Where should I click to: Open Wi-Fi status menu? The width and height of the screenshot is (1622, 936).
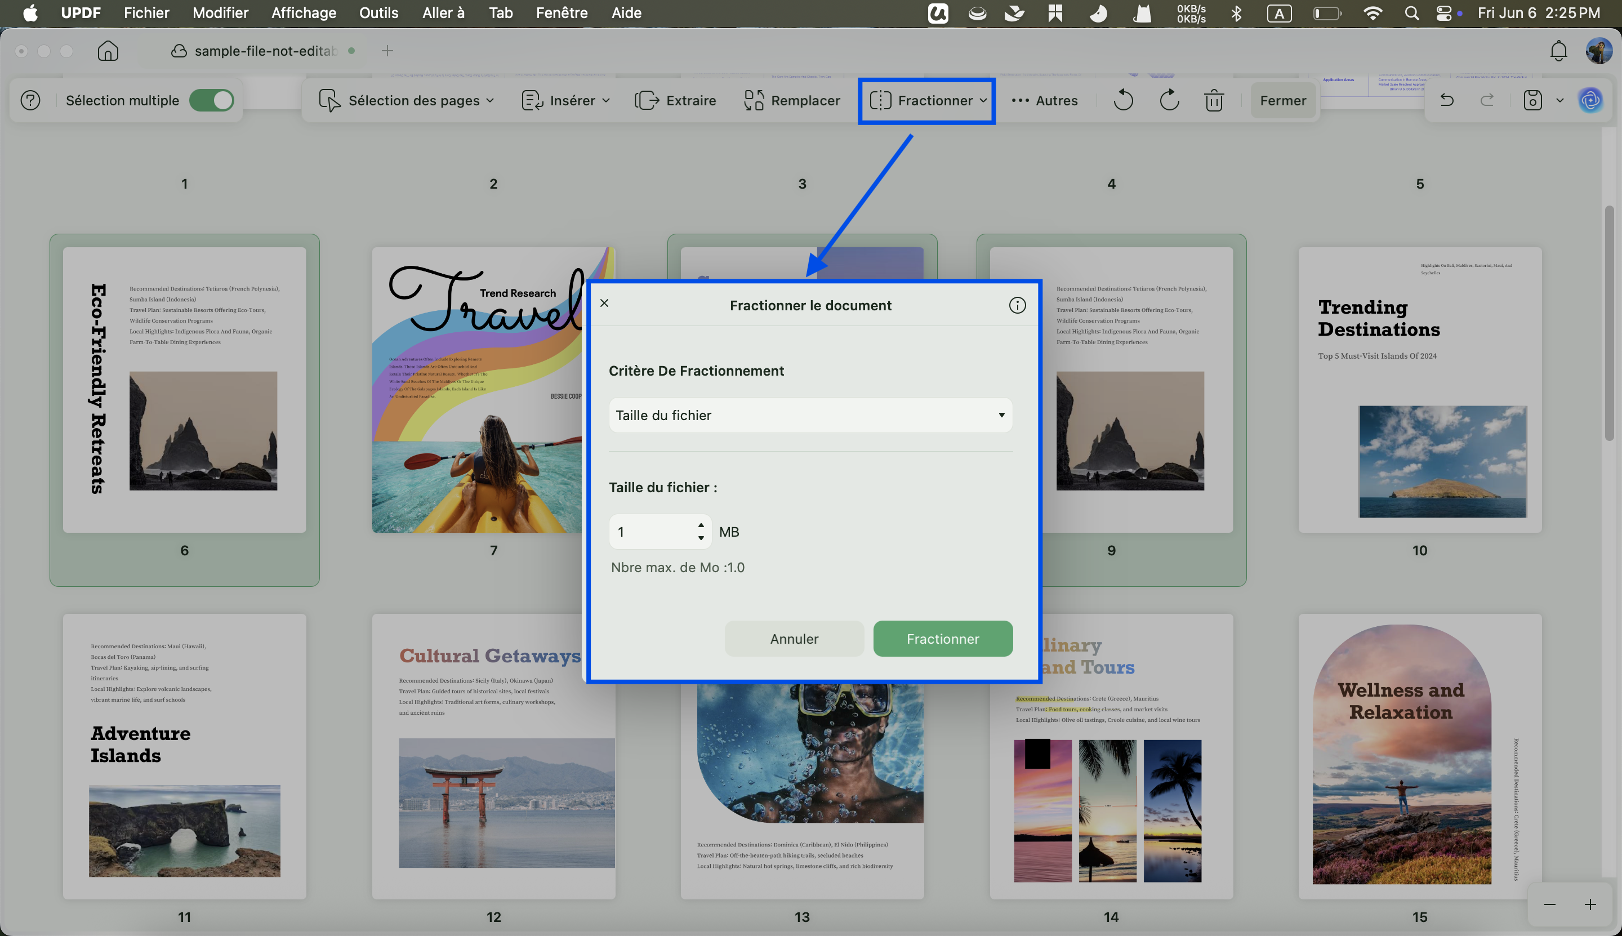[x=1373, y=13]
